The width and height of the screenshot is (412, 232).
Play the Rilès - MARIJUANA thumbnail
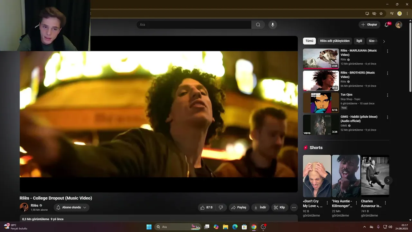[321, 59]
